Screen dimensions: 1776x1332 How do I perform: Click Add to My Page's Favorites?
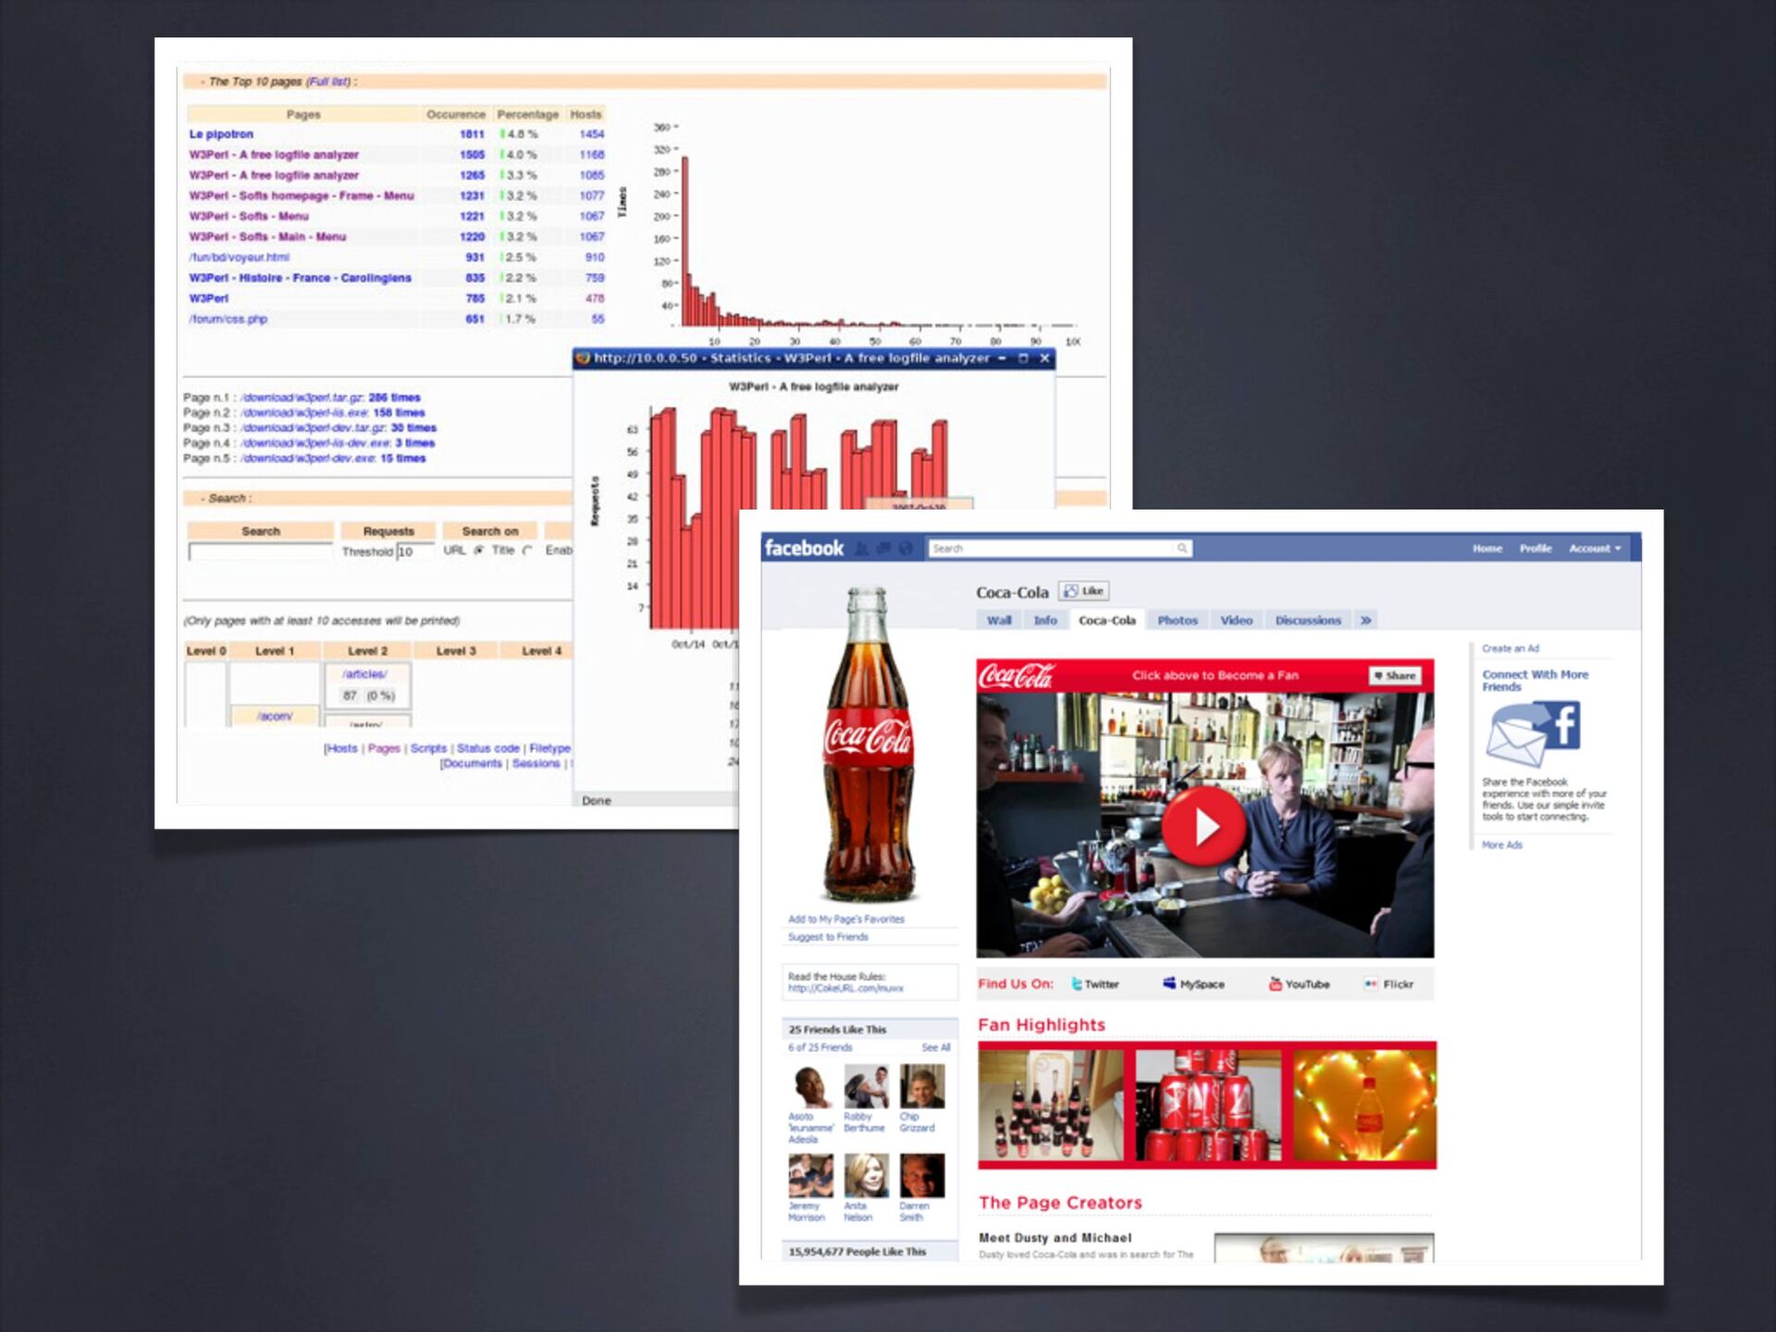click(845, 919)
